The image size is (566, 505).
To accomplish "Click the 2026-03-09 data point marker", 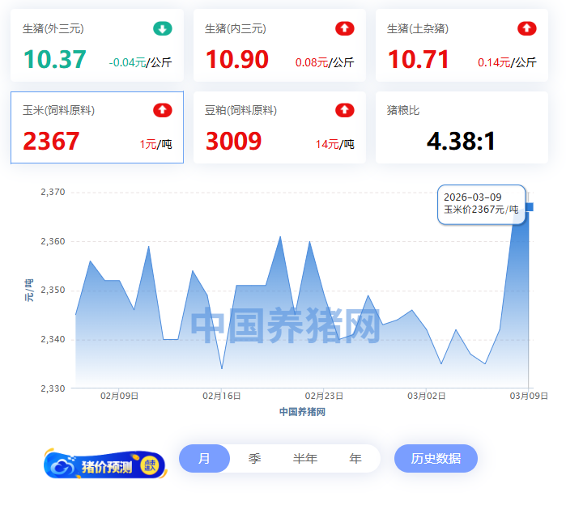I will (529, 207).
